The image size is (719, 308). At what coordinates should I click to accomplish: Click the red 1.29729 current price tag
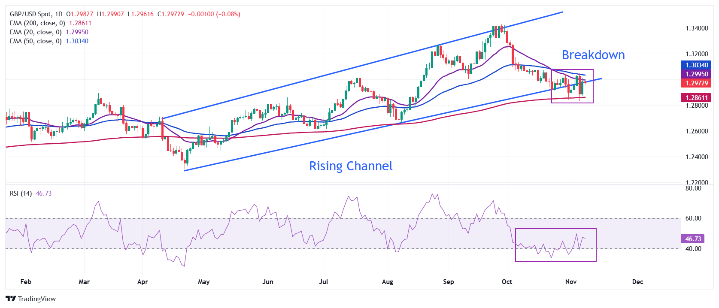(x=696, y=83)
